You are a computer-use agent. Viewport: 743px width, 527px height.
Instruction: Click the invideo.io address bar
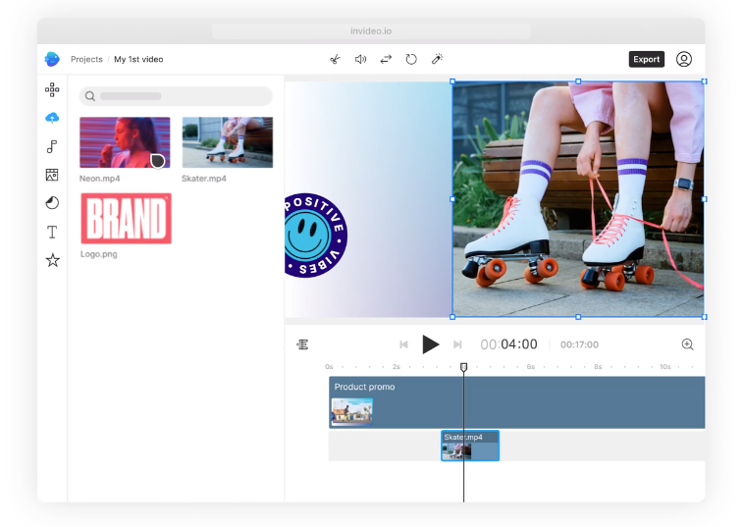coord(371,31)
